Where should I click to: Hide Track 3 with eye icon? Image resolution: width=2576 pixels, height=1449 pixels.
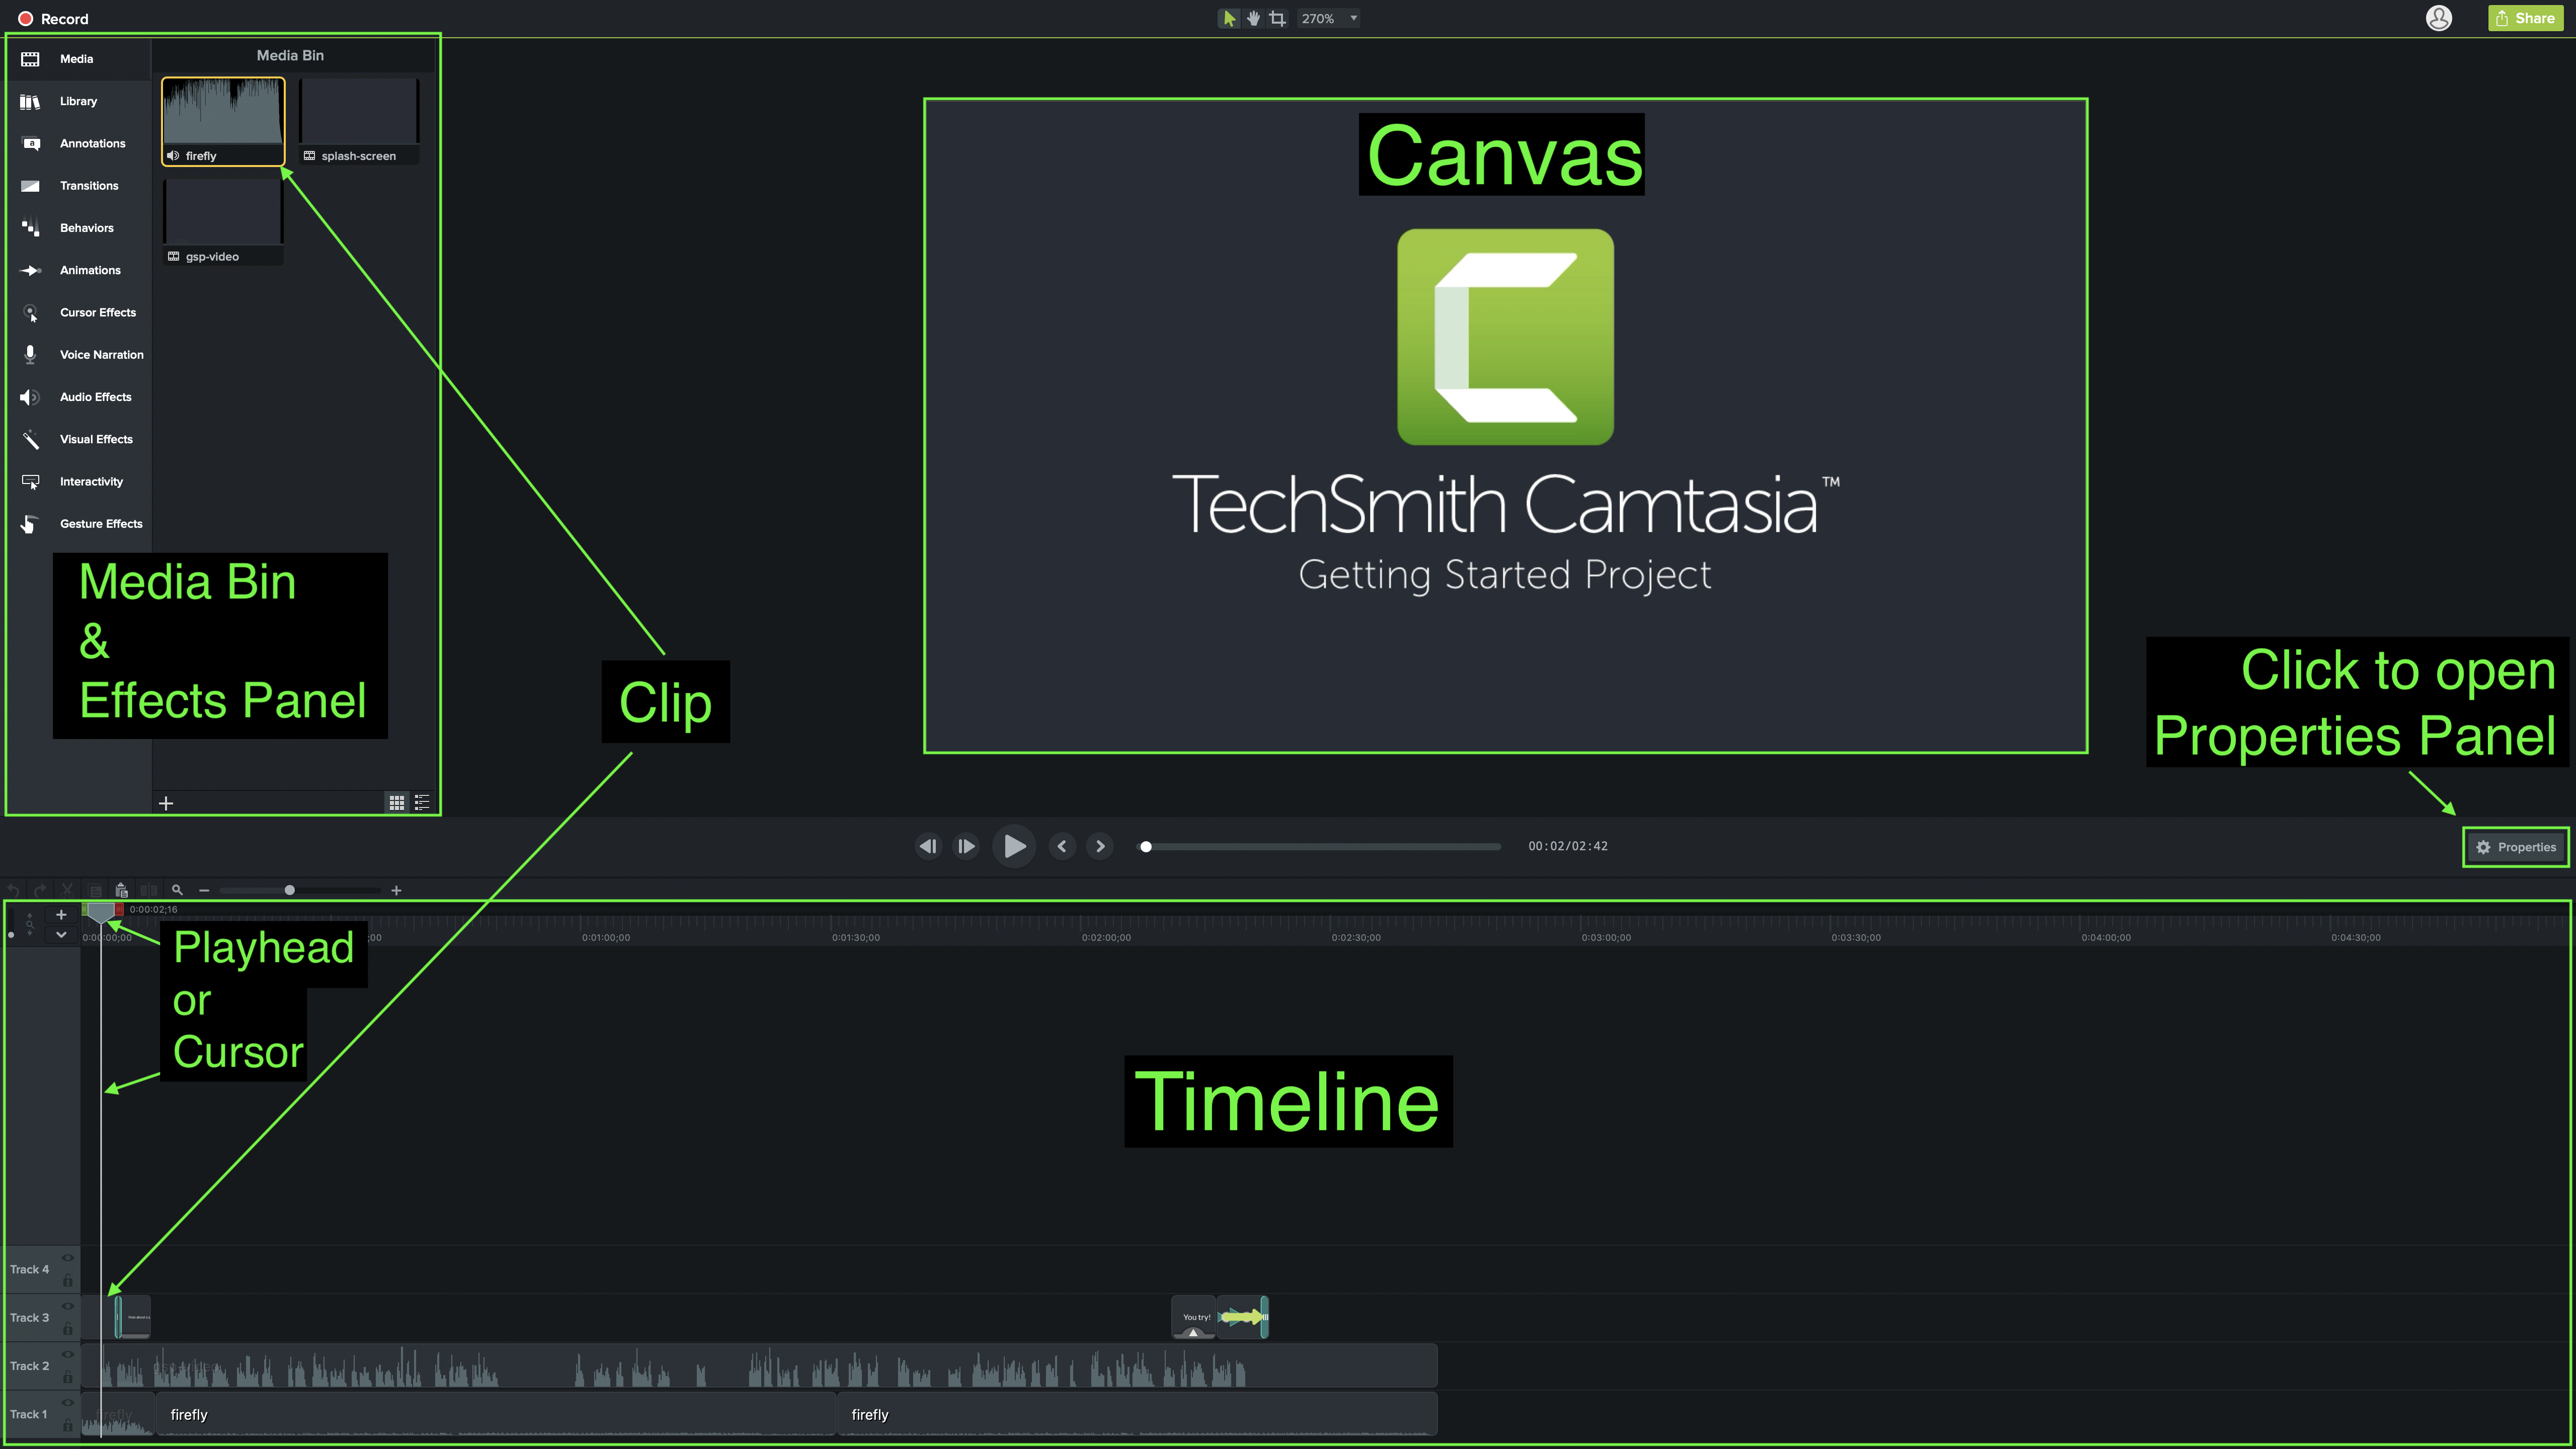[x=68, y=1306]
